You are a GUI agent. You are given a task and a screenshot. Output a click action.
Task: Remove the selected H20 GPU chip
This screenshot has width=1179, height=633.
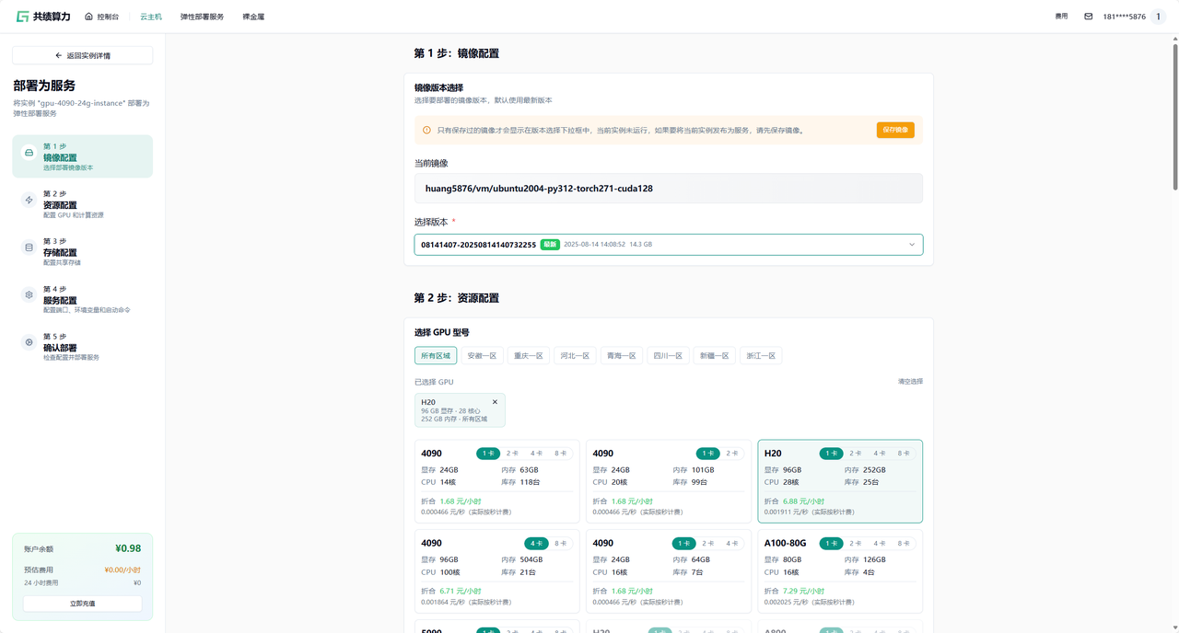point(495,402)
